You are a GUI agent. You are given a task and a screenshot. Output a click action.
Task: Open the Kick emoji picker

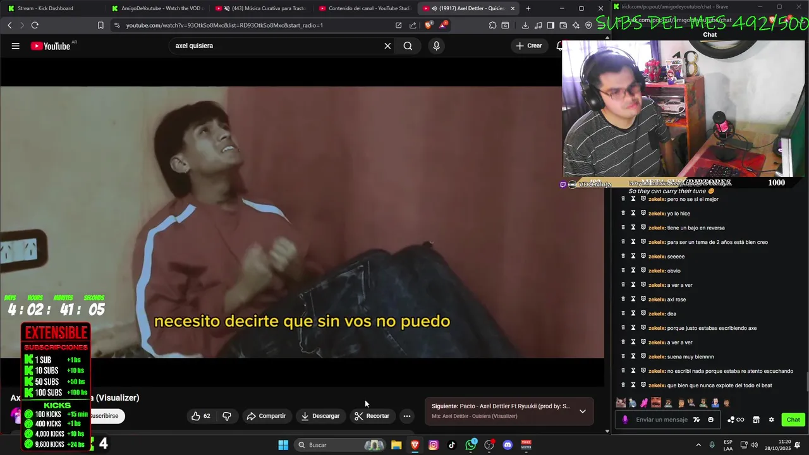point(711,420)
